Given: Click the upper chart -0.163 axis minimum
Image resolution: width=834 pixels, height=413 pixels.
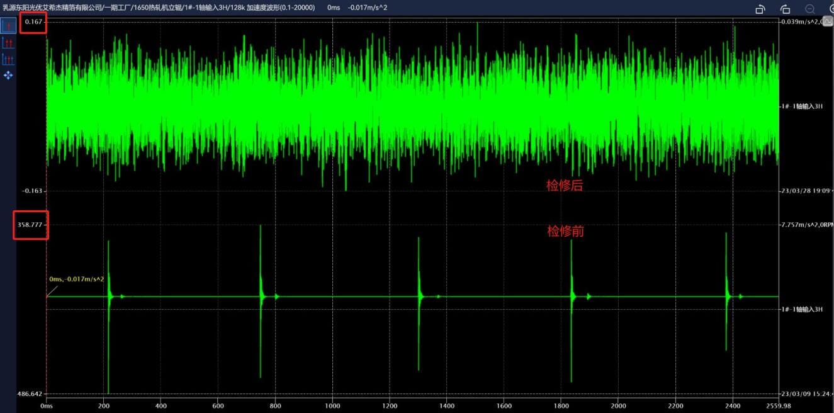Looking at the screenshot, I should [x=33, y=190].
